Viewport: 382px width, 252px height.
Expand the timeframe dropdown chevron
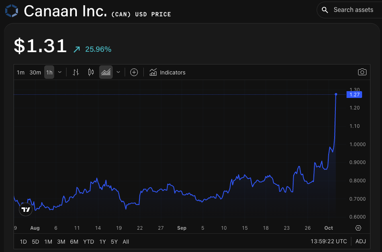pyautogui.click(x=59, y=72)
